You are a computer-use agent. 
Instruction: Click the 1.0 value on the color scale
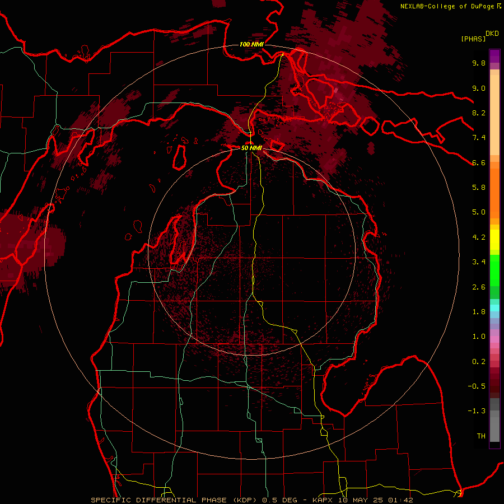tap(479, 337)
